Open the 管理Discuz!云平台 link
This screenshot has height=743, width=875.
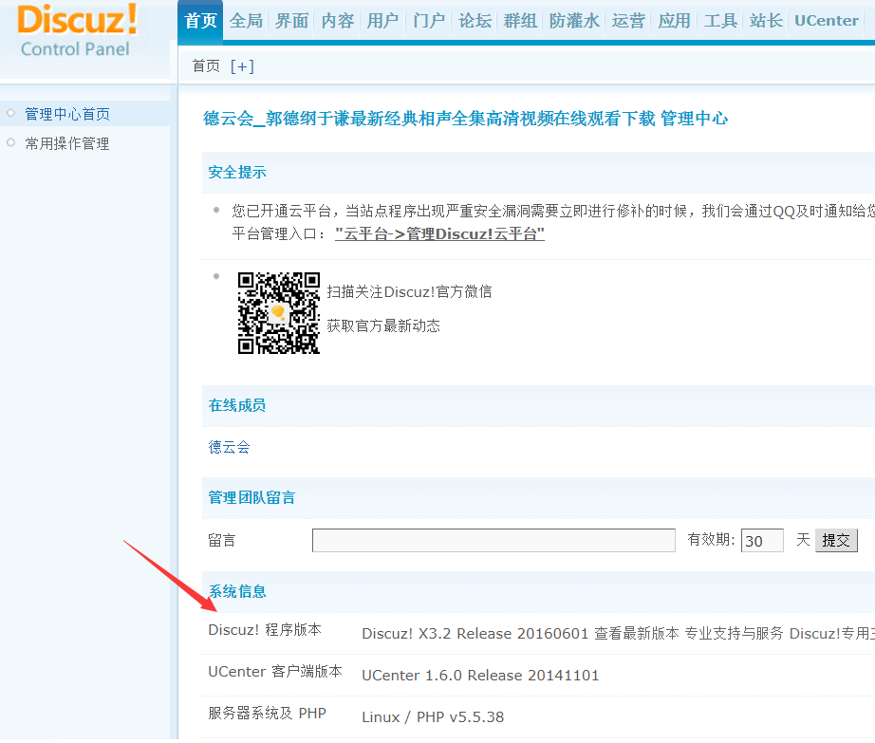point(439,233)
